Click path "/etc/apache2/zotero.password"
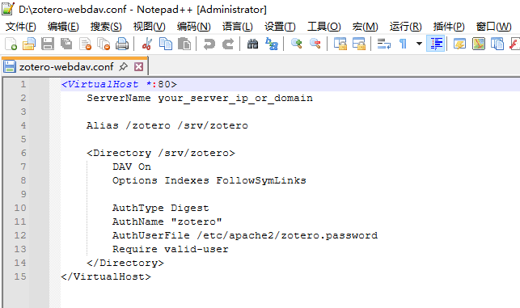Viewport: 520px width, 308px height. click(x=287, y=235)
